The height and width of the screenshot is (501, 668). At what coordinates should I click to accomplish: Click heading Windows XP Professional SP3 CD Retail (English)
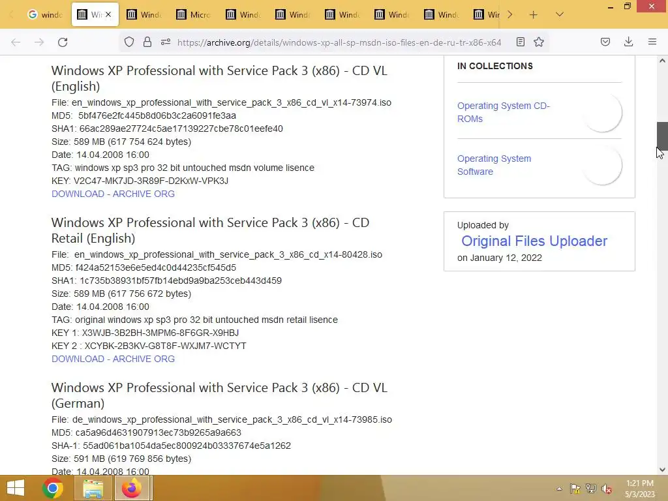[x=210, y=230]
